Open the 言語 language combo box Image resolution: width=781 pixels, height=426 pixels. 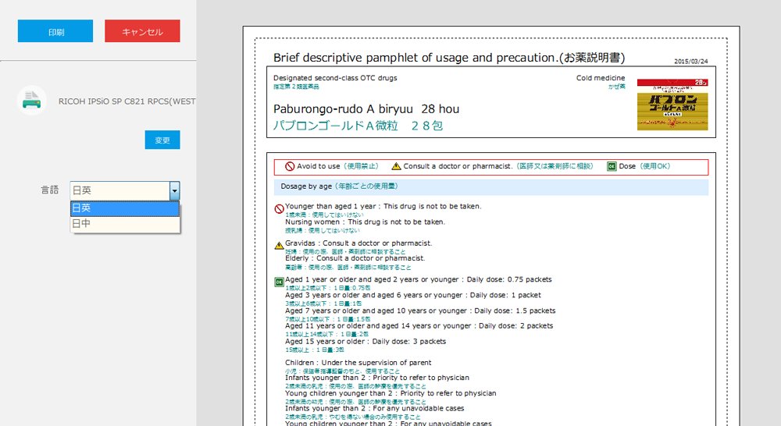point(124,190)
